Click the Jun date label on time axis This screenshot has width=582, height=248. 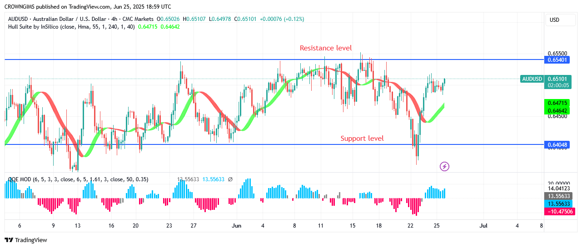pyautogui.click(x=237, y=225)
